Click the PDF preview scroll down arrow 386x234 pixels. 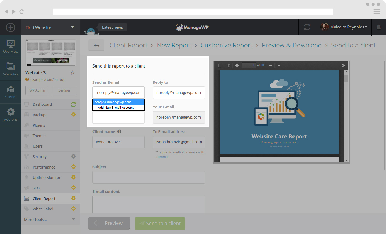pos(346,160)
